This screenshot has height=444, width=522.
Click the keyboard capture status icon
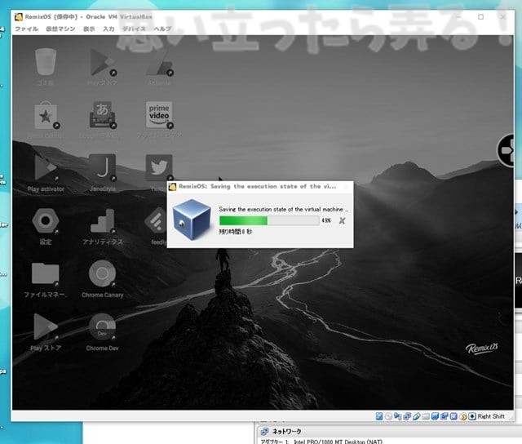tap(472, 416)
